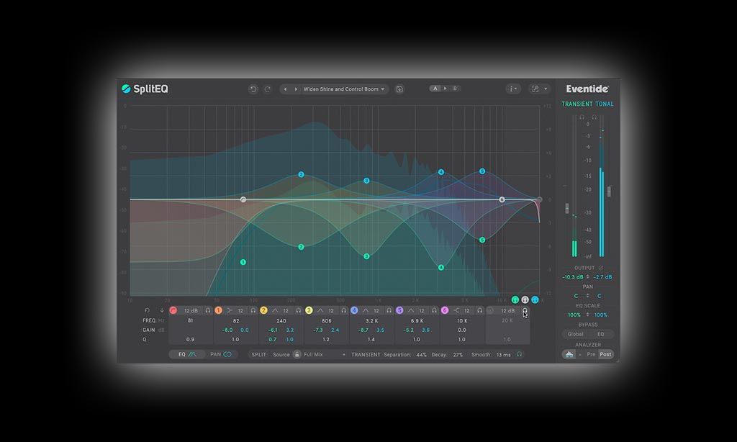Toggle the Global bypass
This screenshot has width=737, height=442.
[575, 334]
